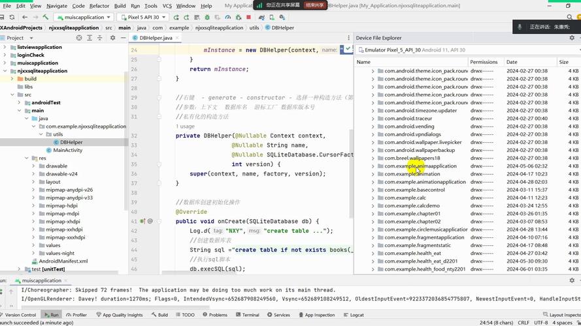This screenshot has width=581, height=326.
Task: Hide the Project panel with minimize icon
Action: tap(123, 38)
